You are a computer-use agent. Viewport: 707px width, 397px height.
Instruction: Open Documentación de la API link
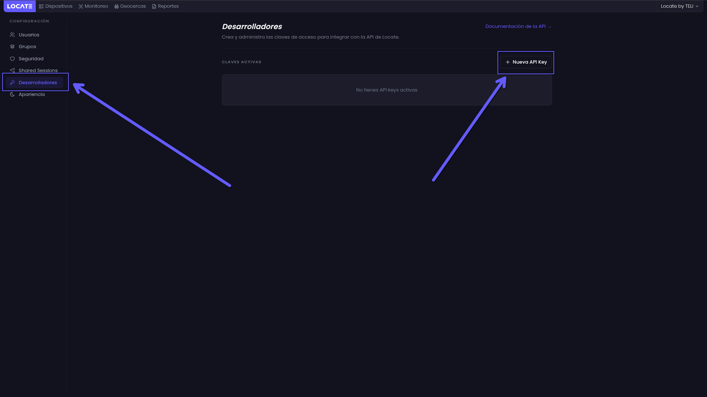coord(518,26)
